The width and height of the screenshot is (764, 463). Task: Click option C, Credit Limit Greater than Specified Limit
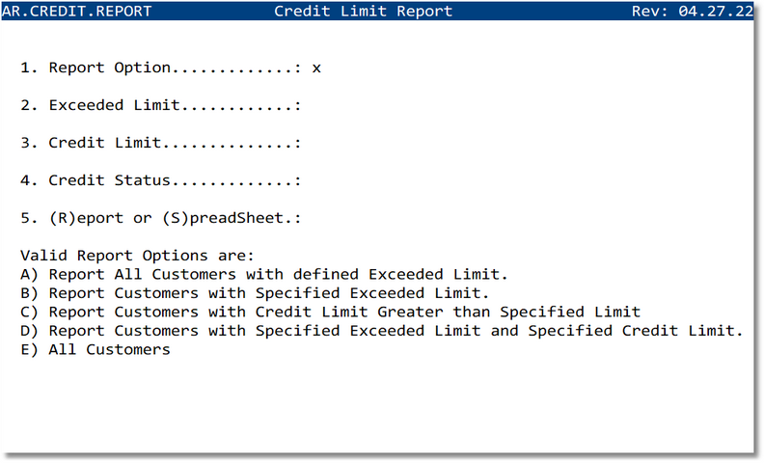pyautogui.click(x=330, y=312)
